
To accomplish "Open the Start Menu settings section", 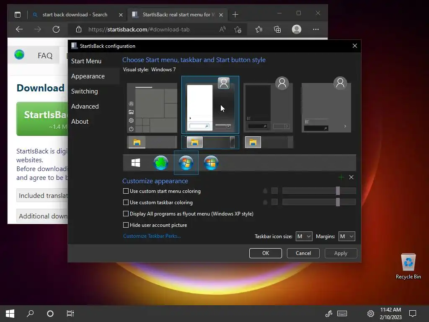I will tap(86, 61).
